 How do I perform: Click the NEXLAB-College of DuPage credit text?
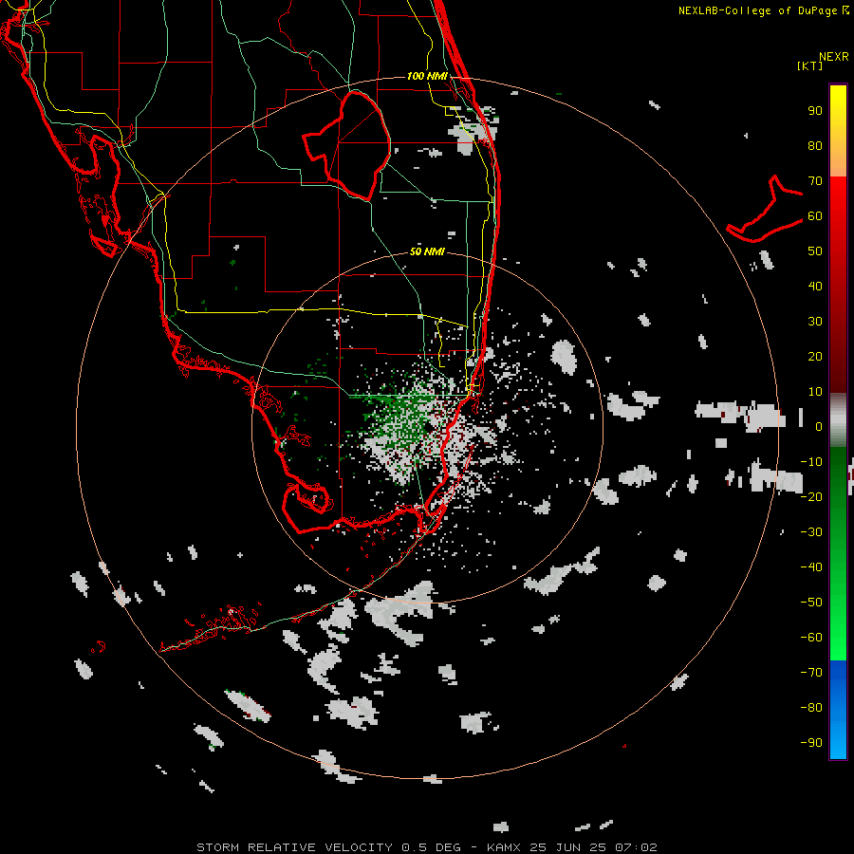(764, 10)
